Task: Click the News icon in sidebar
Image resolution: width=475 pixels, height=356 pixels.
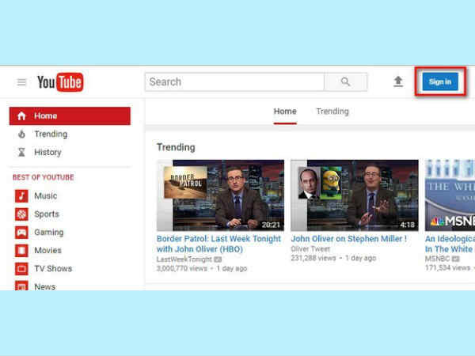Action: coord(21,286)
